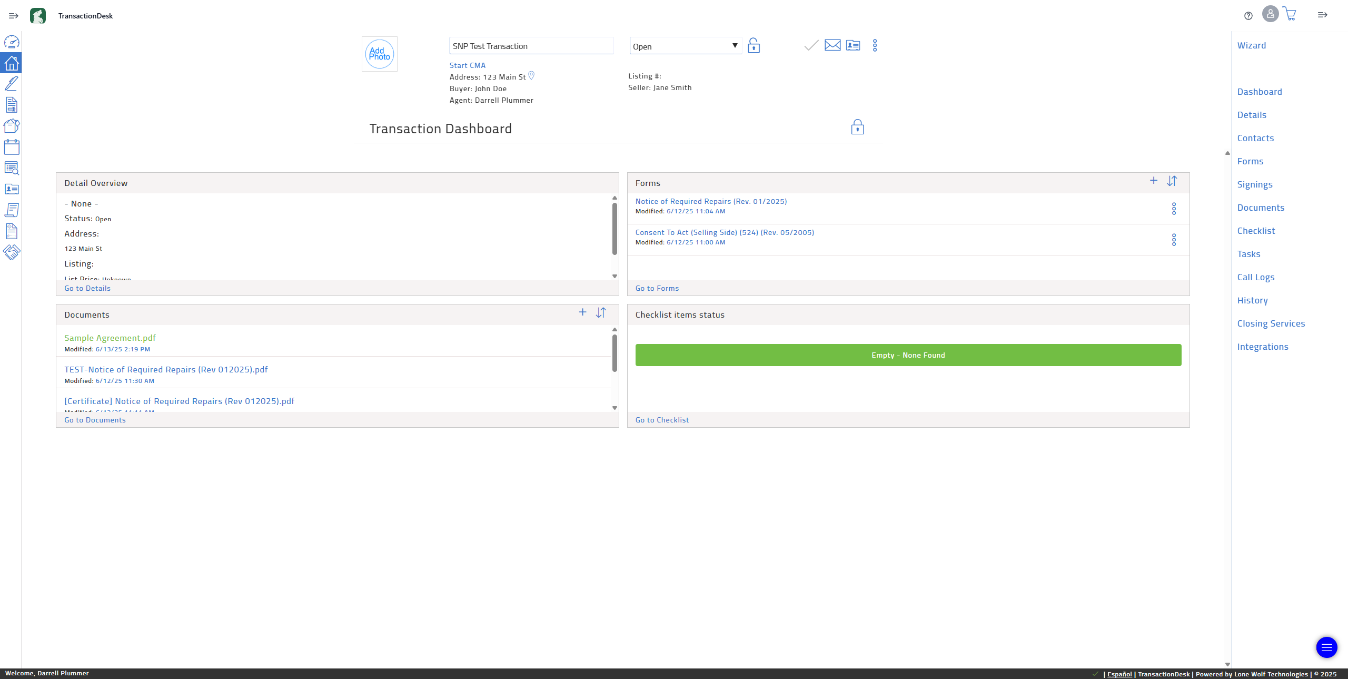The image size is (1348, 679).
Task: Click the help question mark icon
Action: point(1248,16)
